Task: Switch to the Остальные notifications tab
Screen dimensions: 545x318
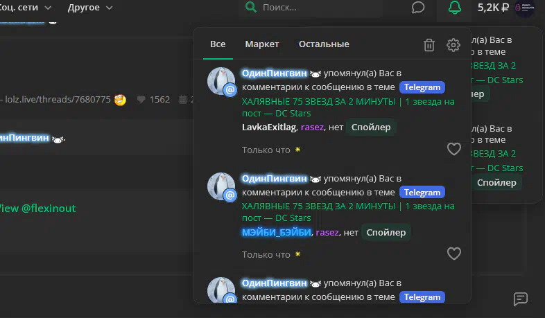Action: [324, 44]
